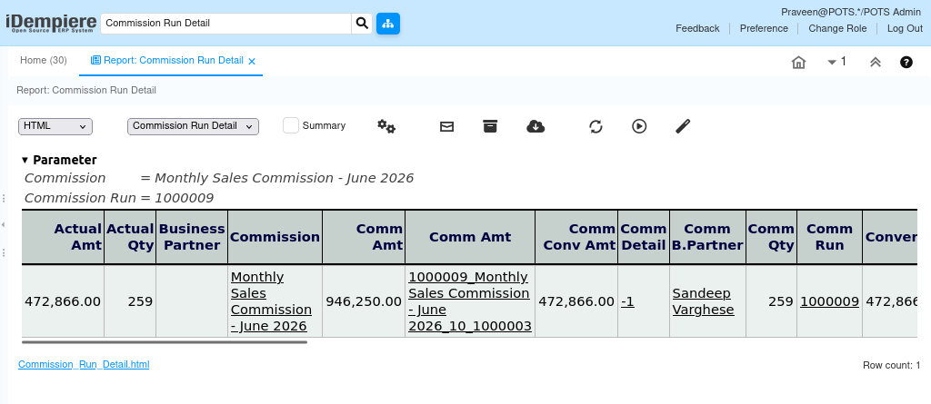Switch to the Home (30) tab
Image resolution: width=931 pixels, height=404 pixels.
[x=44, y=60]
